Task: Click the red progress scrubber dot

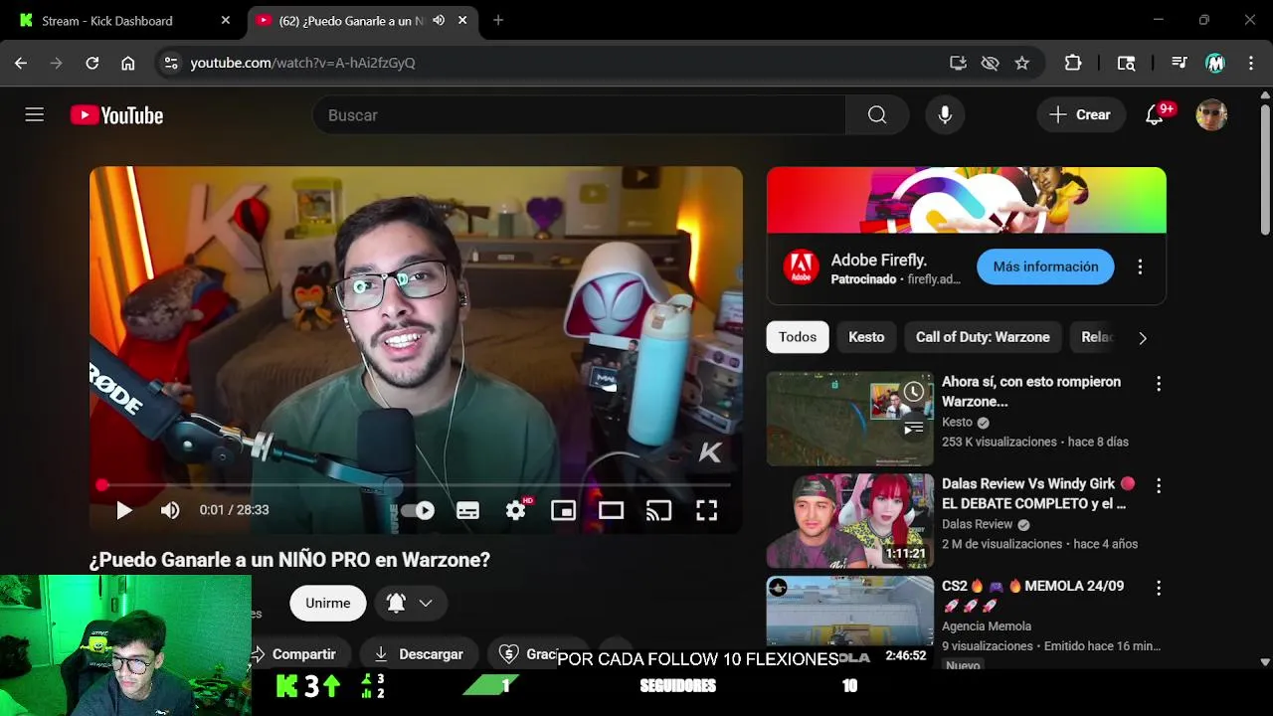Action: coord(101,484)
